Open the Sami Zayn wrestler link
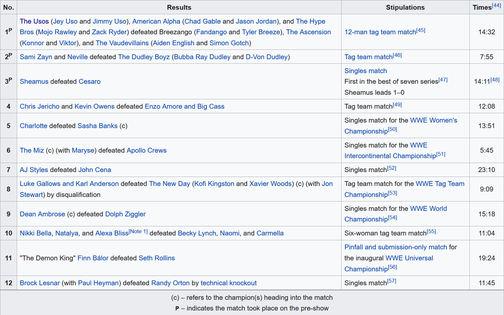 pyautogui.click(x=36, y=57)
